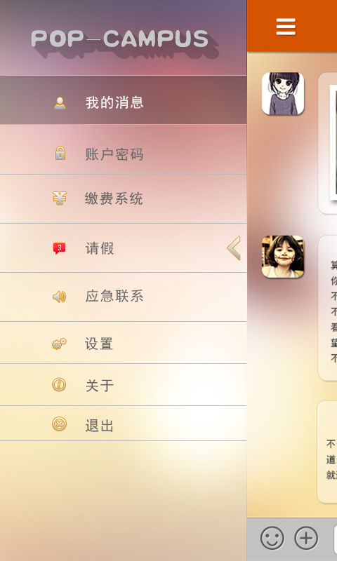
Task: Select the 我的消息 menu item
Action: [x=123, y=100]
